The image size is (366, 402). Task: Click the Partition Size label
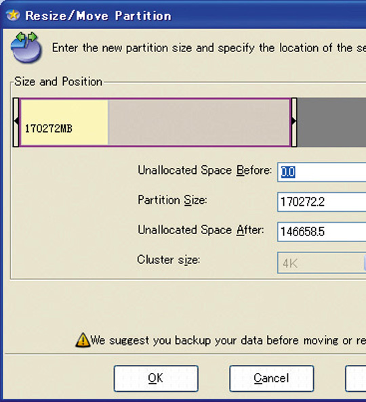click(172, 200)
